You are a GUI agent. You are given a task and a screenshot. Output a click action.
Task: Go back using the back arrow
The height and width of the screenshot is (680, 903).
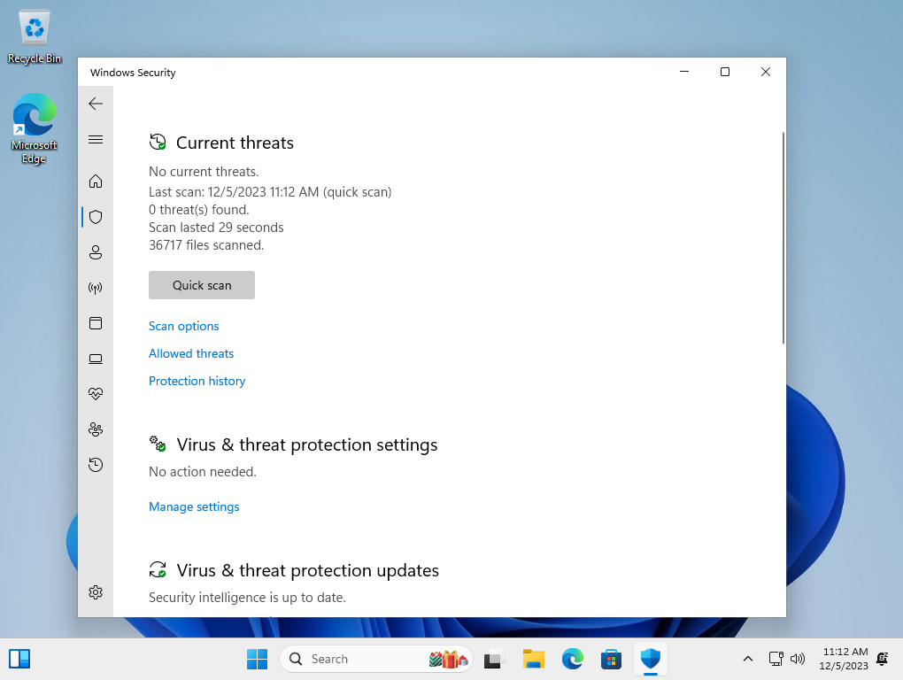tap(96, 104)
